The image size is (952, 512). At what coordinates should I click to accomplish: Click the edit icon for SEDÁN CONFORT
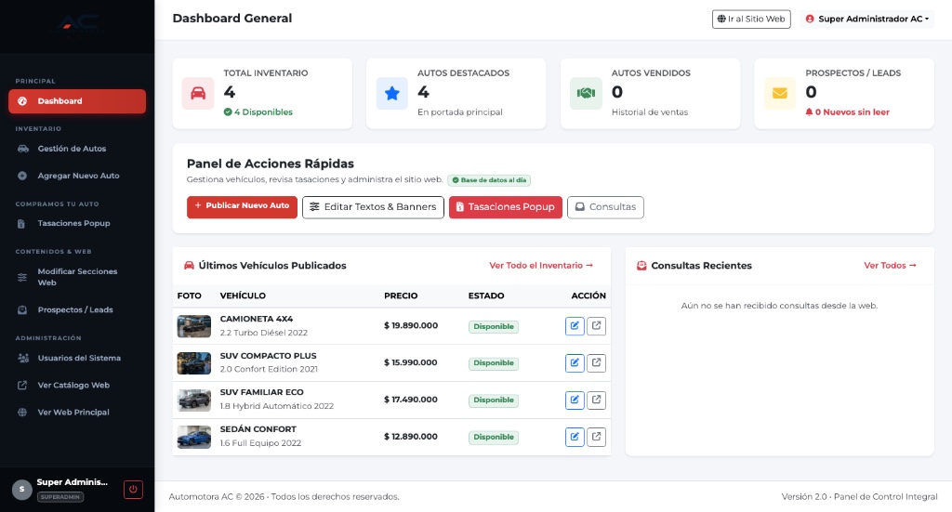pos(575,437)
